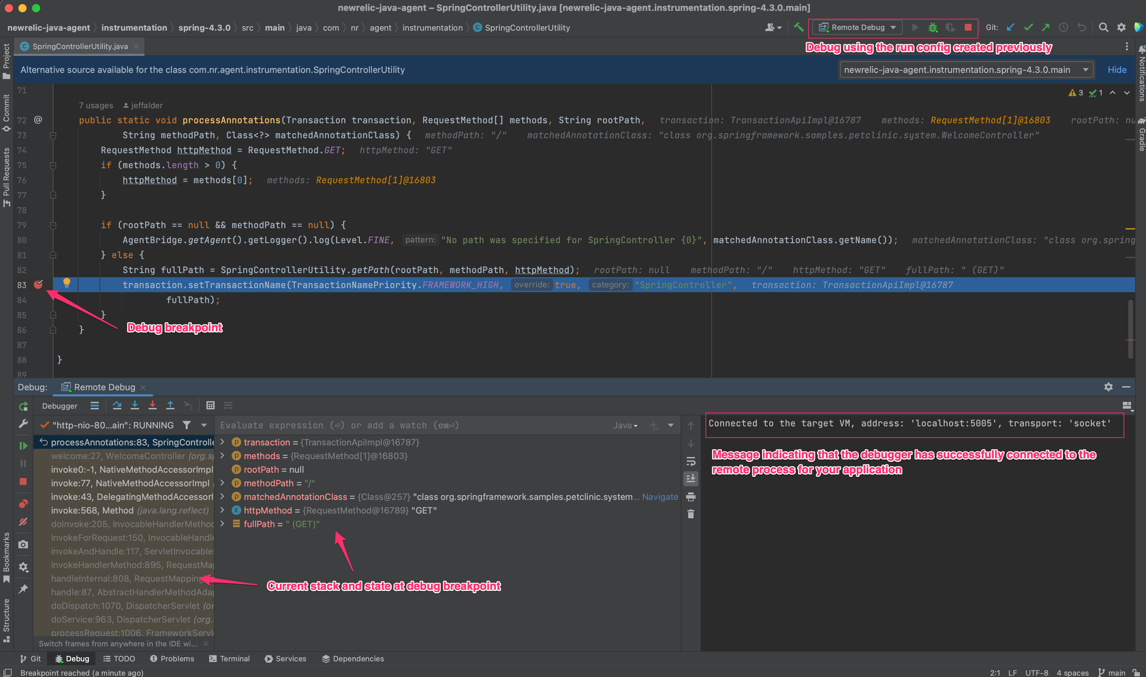The width and height of the screenshot is (1146, 677).
Task: Open the code-with-me user dropdown
Action: [x=773, y=27]
